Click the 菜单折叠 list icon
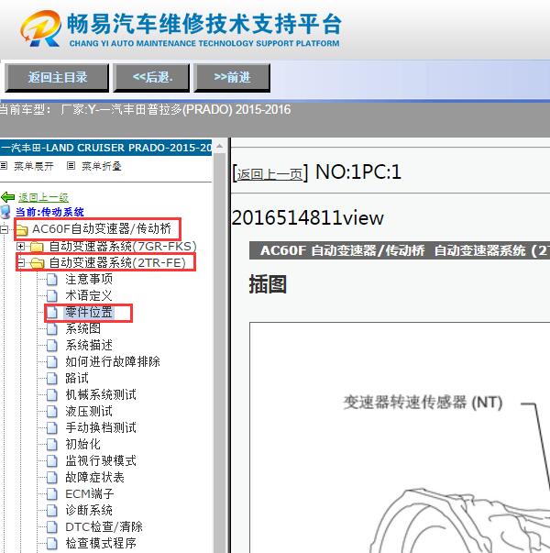Viewport: 550px width, 553px height. [x=71, y=165]
